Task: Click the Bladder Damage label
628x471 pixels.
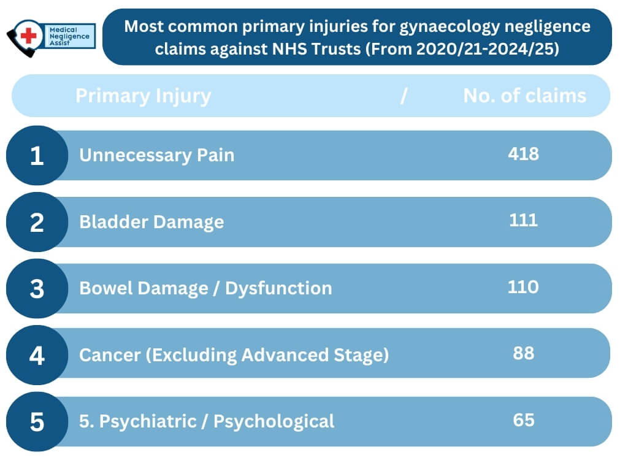Action: point(151,222)
